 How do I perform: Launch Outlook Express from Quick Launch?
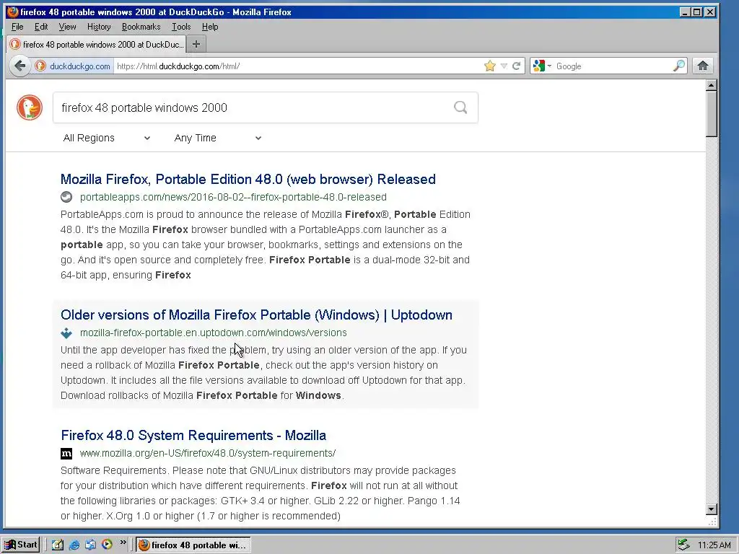pyautogui.click(x=90, y=545)
